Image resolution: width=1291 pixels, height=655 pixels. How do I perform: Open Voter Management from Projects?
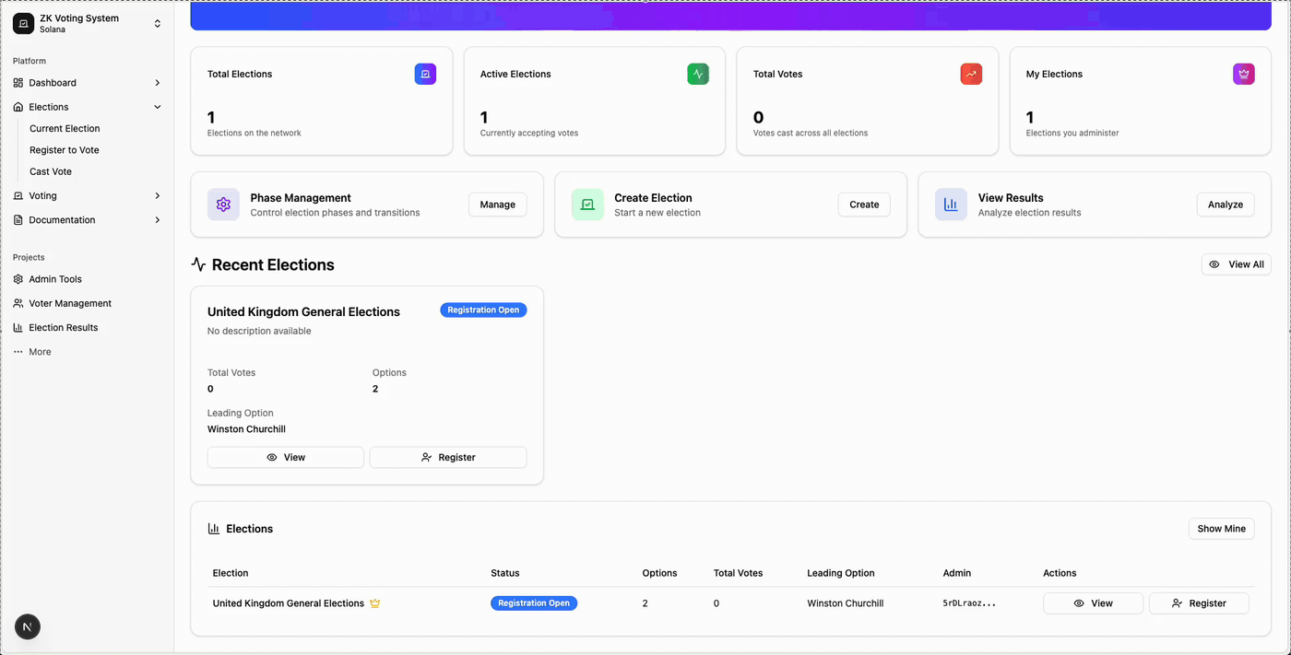tap(70, 303)
